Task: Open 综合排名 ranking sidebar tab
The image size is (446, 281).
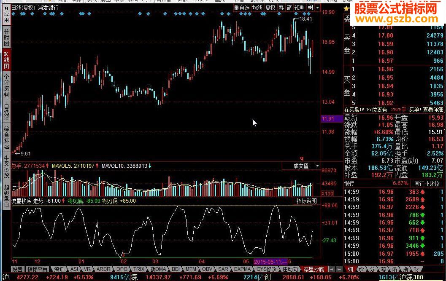Action: 6,138
